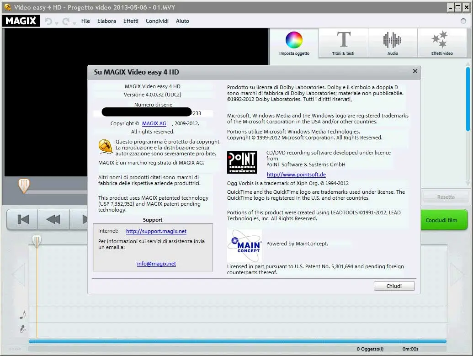Click the left timeline navigation arrow
This screenshot has width=473, height=356.
coord(18,274)
